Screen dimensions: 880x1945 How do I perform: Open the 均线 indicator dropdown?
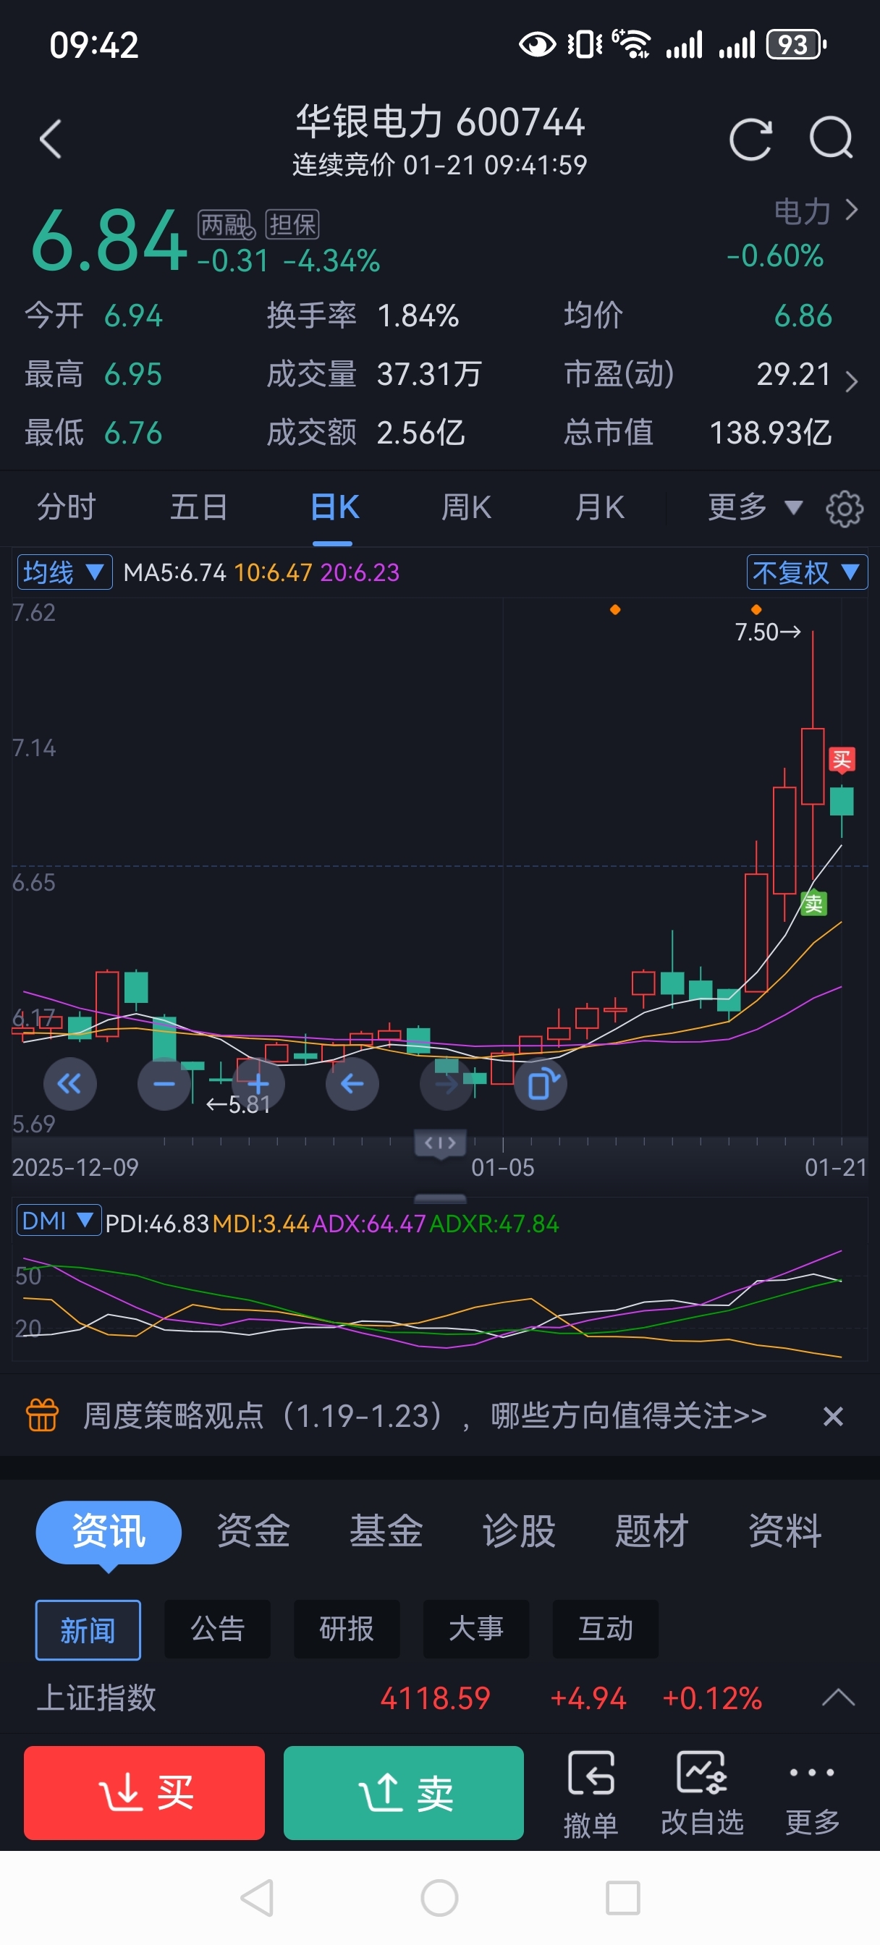65,572
